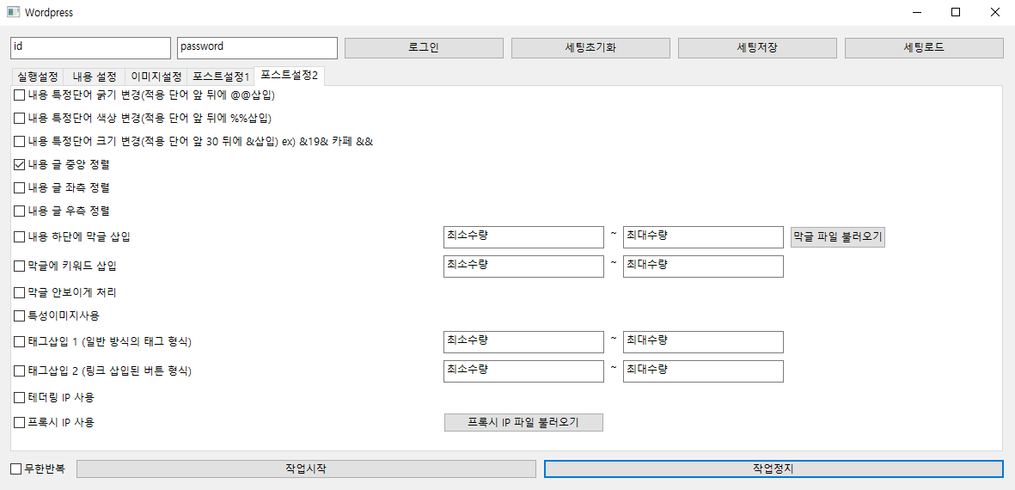Check the 무한반복 checkbox
The image size is (1015, 490).
pos(16,469)
